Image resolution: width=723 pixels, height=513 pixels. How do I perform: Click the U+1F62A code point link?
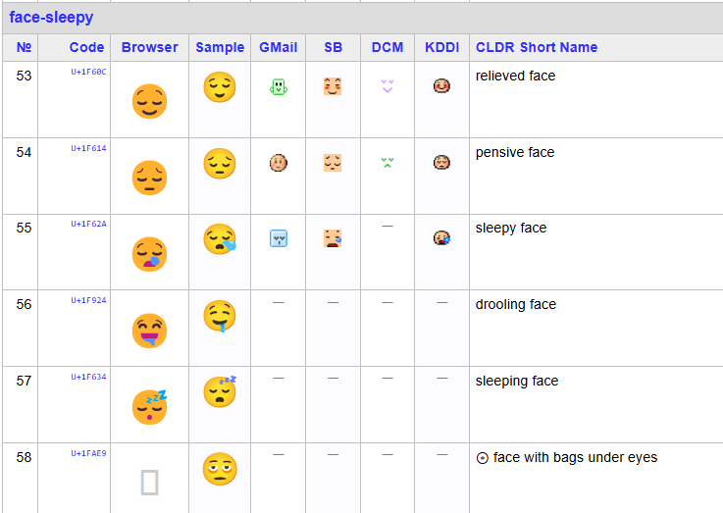pos(88,224)
